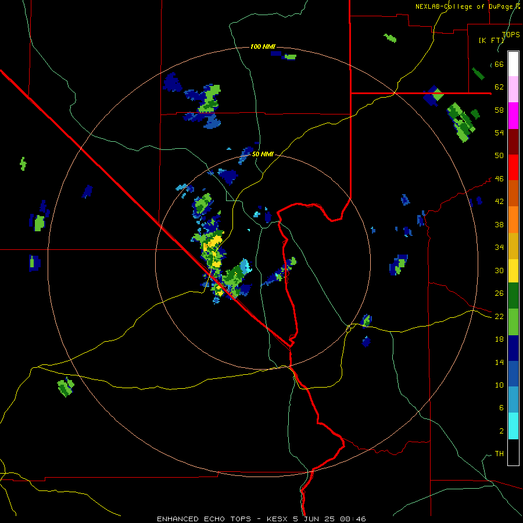Click the legend label 'TH'
The height and width of the screenshot is (523, 523).
(x=499, y=454)
